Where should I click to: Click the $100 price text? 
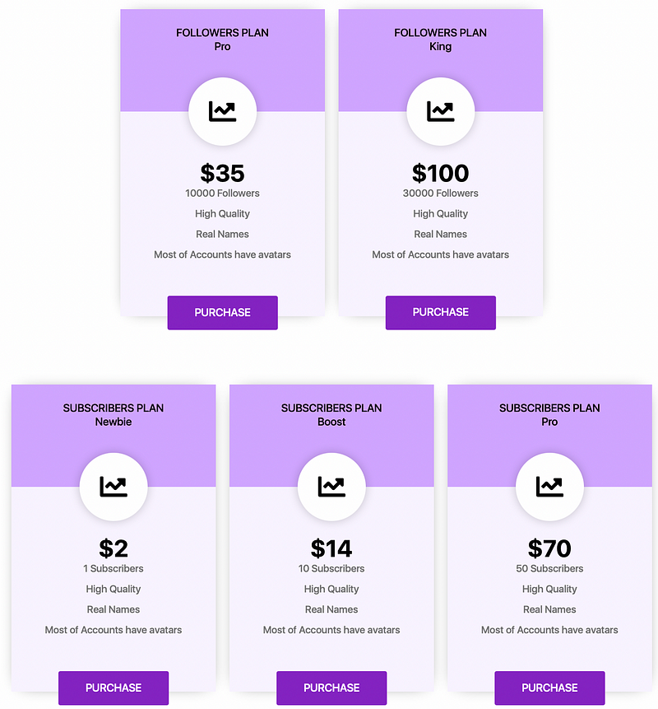(440, 173)
